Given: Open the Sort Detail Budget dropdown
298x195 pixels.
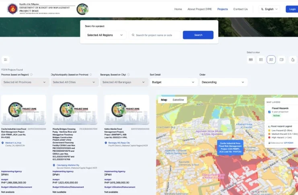Looking at the screenshot, I should click(x=174, y=82).
